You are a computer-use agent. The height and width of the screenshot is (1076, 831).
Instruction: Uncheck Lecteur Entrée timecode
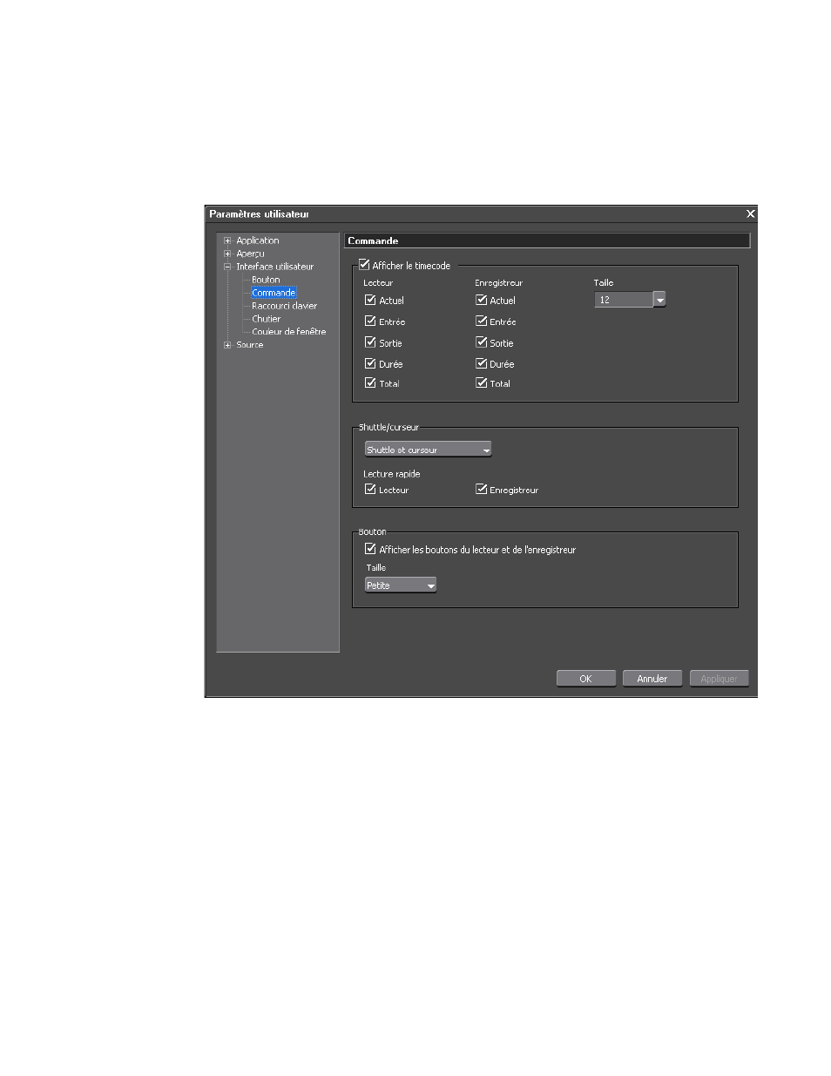coord(370,321)
